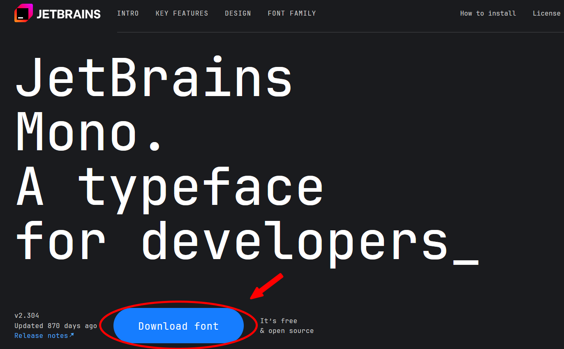Open the INTRO navigation item
This screenshot has width=564, height=349.
[x=128, y=13]
